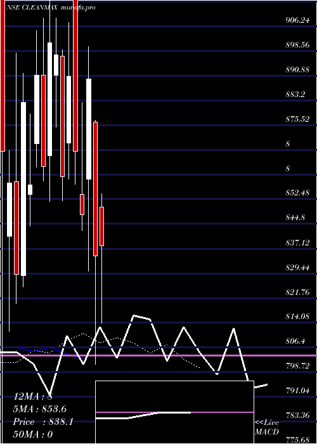The height and width of the screenshot is (444, 317).
Task: Select the 875.52 price axis label
Action: click(297, 119)
